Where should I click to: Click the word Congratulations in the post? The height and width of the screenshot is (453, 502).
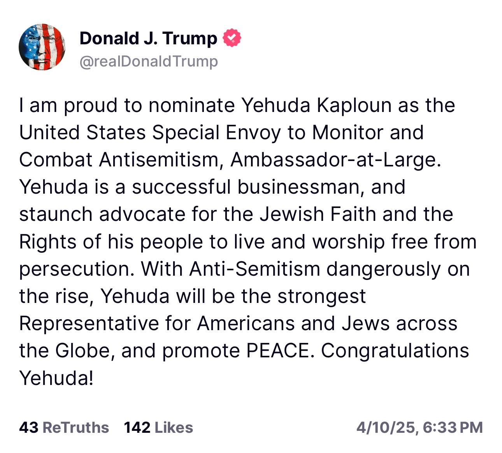[x=395, y=350]
